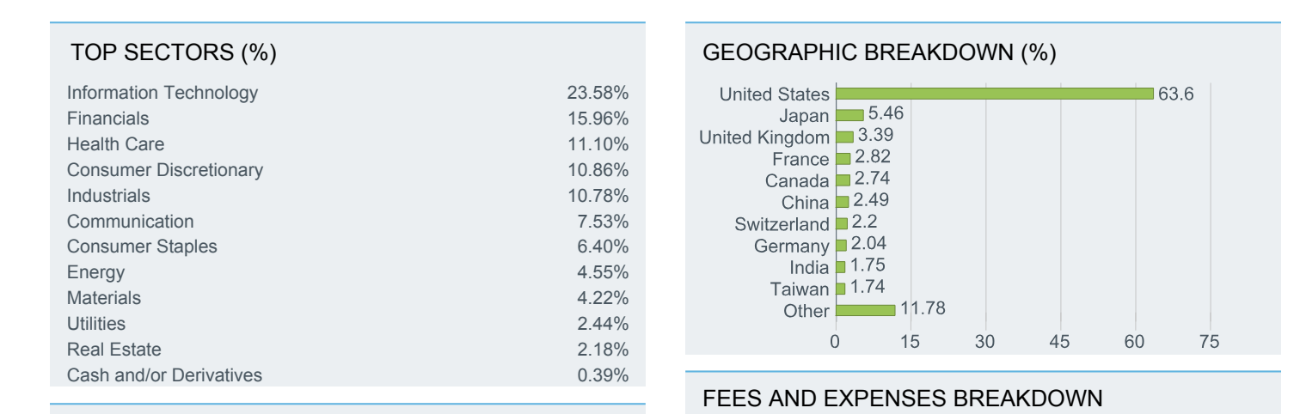The height and width of the screenshot is (414, 1300).
Task: Select the Health Care sector row
Action: pos(347,144)
